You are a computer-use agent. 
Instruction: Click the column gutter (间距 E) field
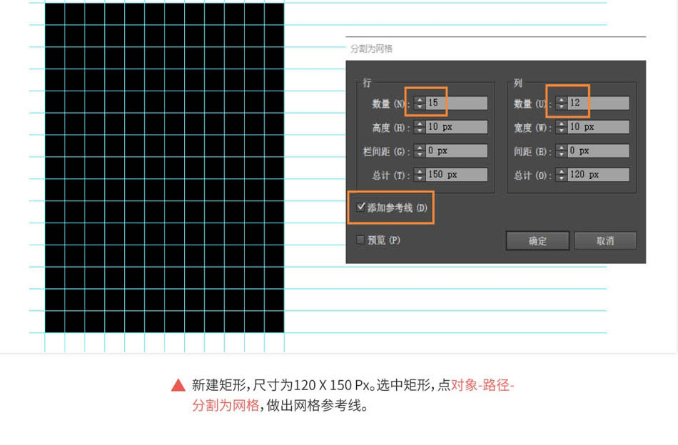[599, 150]
